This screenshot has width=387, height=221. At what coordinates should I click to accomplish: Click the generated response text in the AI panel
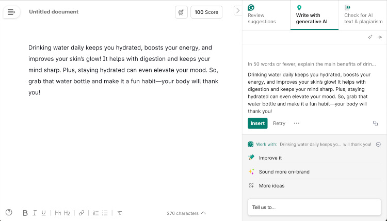tap(309, 93)
